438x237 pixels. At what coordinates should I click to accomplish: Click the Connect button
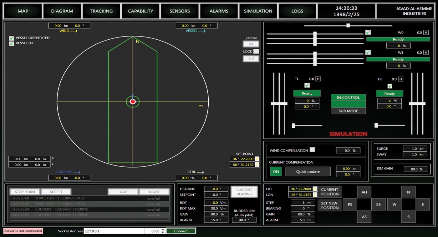click(x=181, y=231)
